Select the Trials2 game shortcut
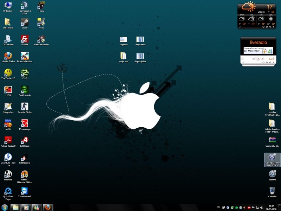Image resolution: width=281 pixels, height=211 pixels. [41, 7]
